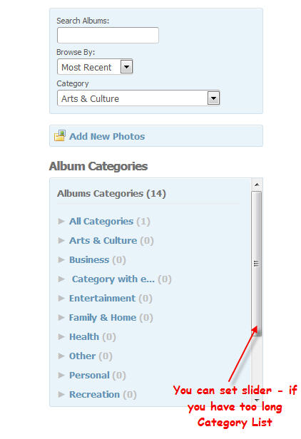Click the arrow icon beside Arts & Culture

point(61,240)
